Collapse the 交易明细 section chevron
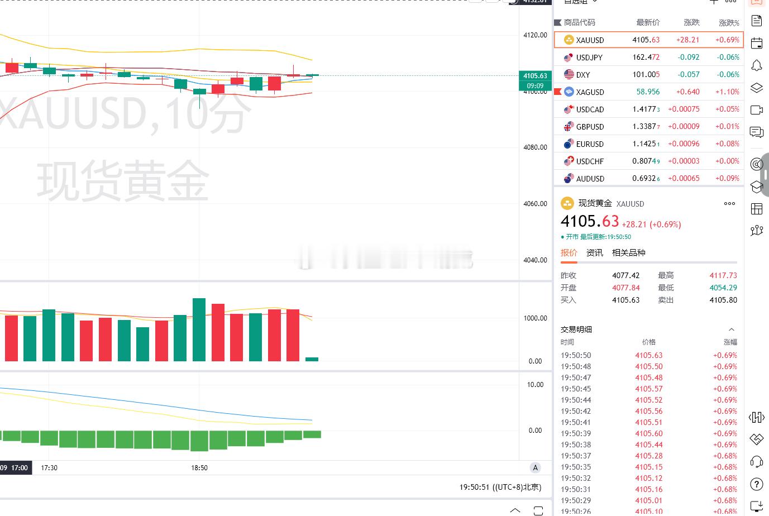The height and width of the screenshot is (516, 769). (732, 329)
